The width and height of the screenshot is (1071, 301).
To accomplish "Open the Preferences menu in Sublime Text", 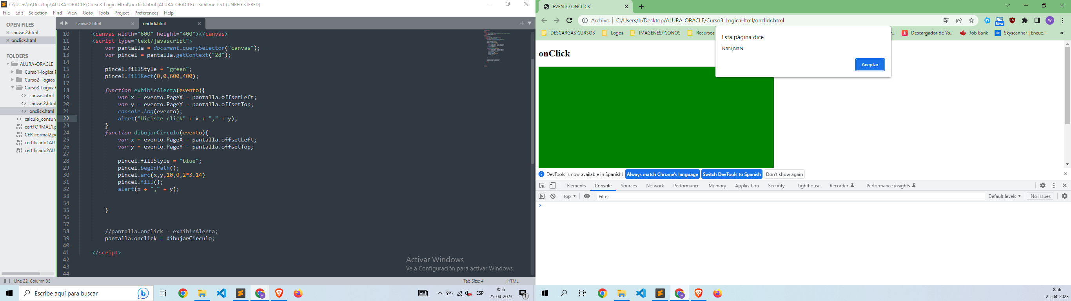I will tap(146, 13).
